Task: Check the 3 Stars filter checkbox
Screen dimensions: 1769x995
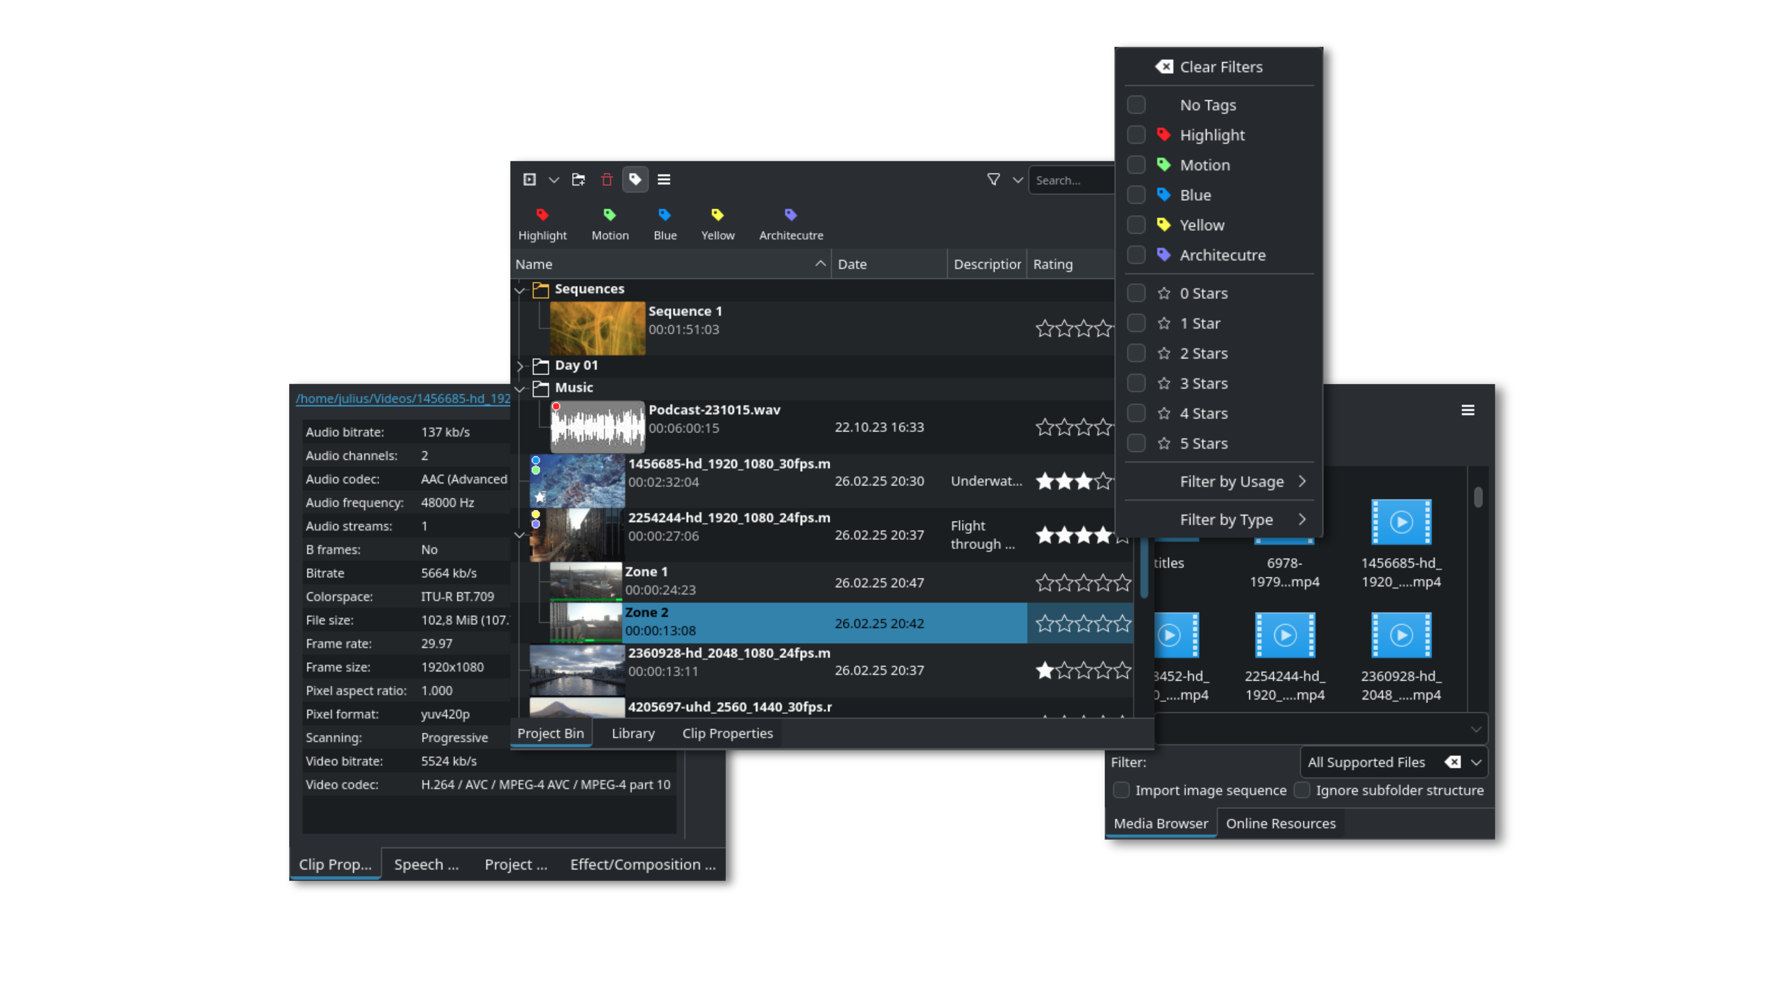Action: point(1136,383)
